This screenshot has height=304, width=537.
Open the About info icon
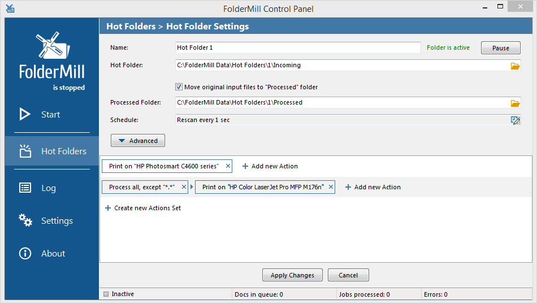(25, 253)
